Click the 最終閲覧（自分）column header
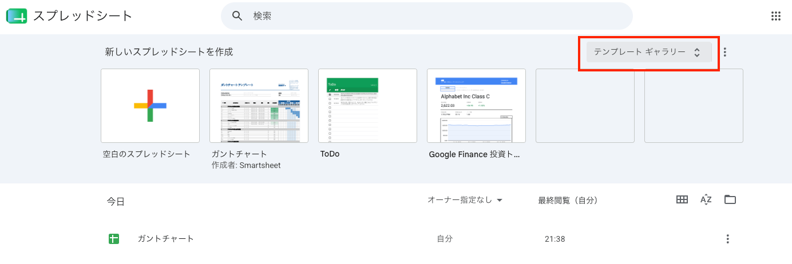This screenshot has width=792, height=264. pyautogui.click(x=568, y=200)
